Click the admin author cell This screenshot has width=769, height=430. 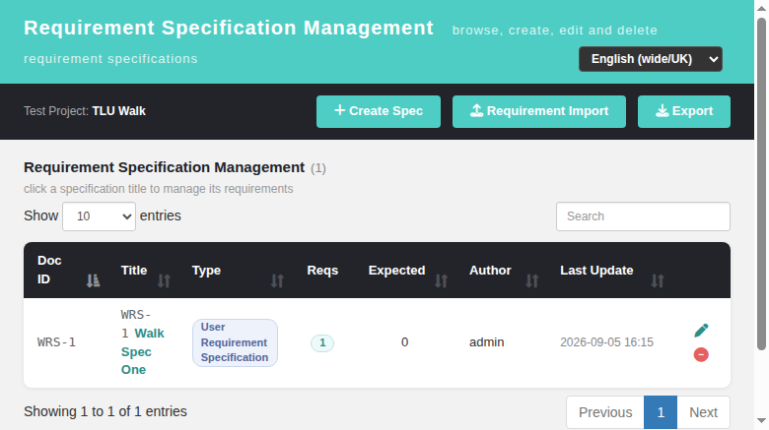(x=486, y=342)
